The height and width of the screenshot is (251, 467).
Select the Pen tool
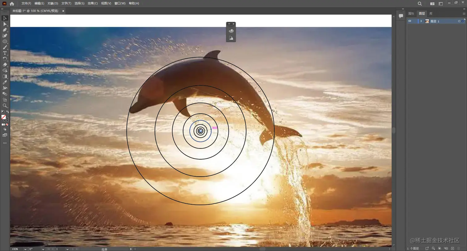(5, 30)
